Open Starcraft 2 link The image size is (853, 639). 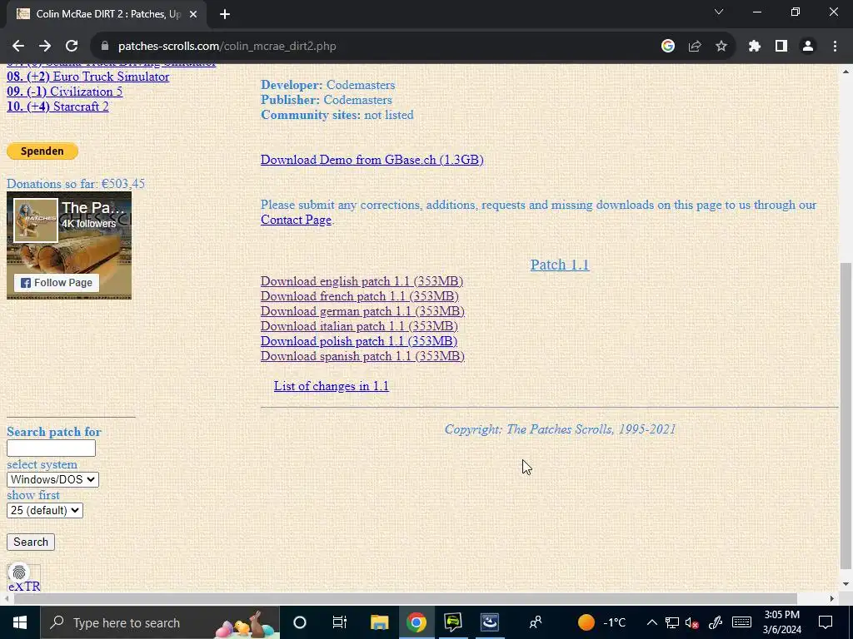57,106
